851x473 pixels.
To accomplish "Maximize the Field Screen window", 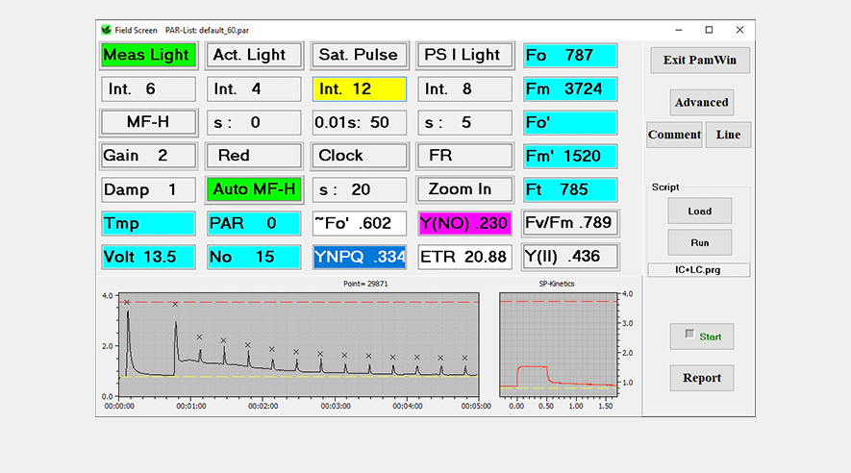I will click(709, 30).
